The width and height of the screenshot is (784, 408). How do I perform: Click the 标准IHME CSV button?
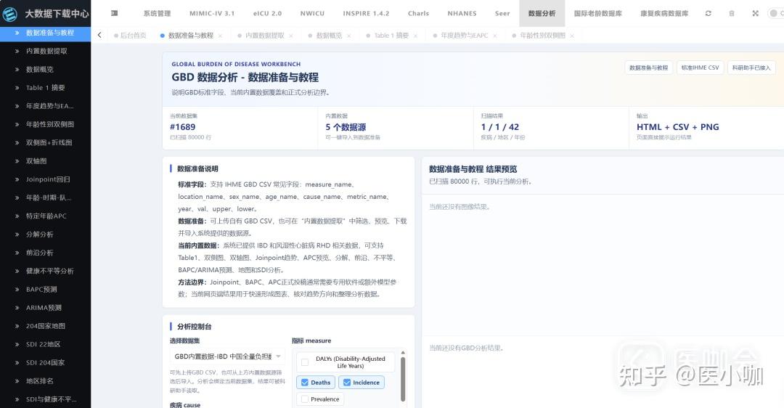tap(700, 68)
